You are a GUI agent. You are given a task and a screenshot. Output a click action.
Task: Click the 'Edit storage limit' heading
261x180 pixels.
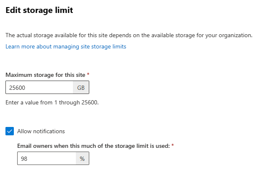pyautogui.click(x=39, y=10)
